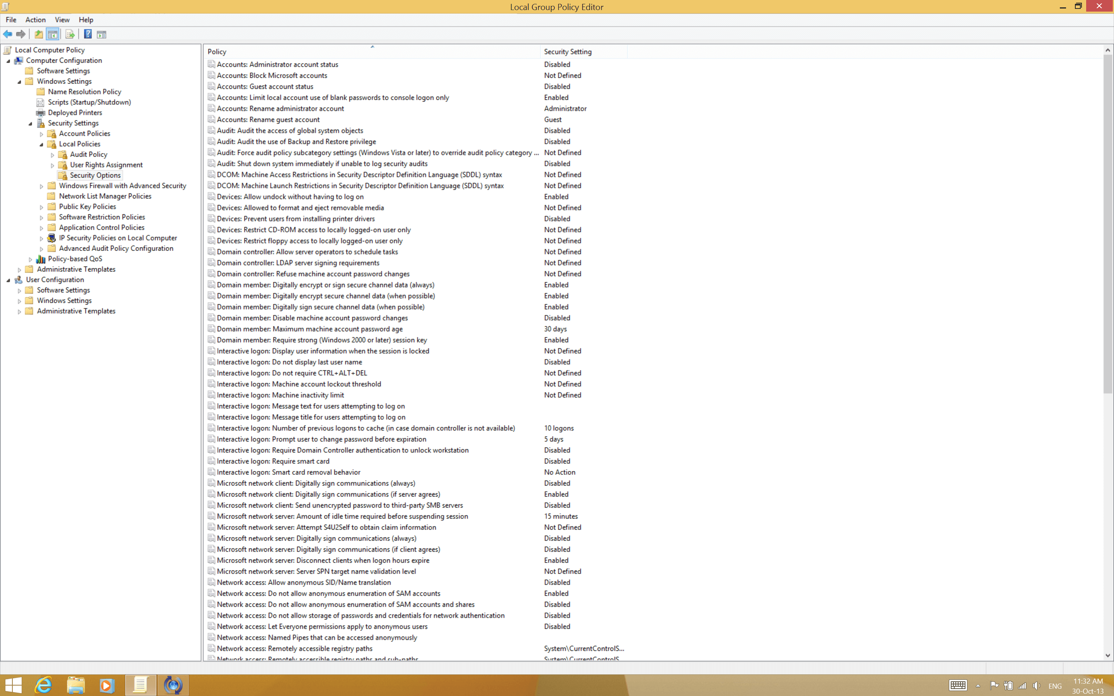Click the Action Center flag tray icon
The width and height of the screenshot is (1114, 696).
point(994,686)
